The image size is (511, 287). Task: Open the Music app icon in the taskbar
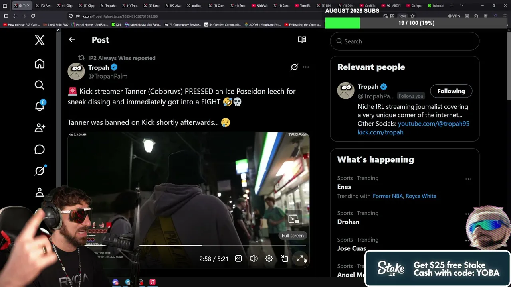click(x=152, y=282)
